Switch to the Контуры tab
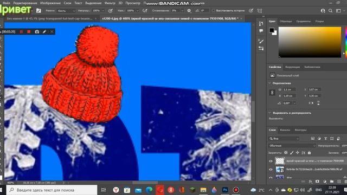 (300, 130)
